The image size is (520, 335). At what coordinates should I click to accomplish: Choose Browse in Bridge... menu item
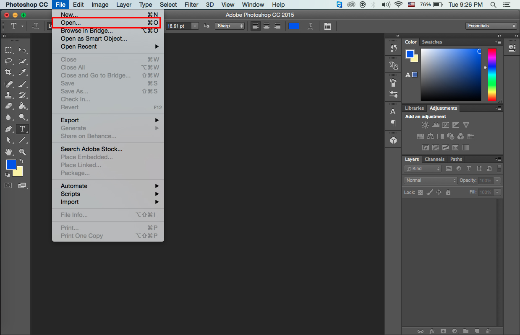point(108,31)
